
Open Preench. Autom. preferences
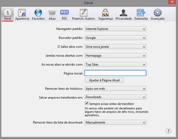coord(84,14)
